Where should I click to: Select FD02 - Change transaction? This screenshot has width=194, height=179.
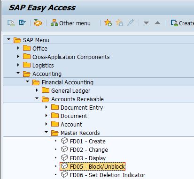(89, 150)
